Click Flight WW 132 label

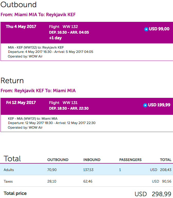pyautogui.click(x=63, y=27)
